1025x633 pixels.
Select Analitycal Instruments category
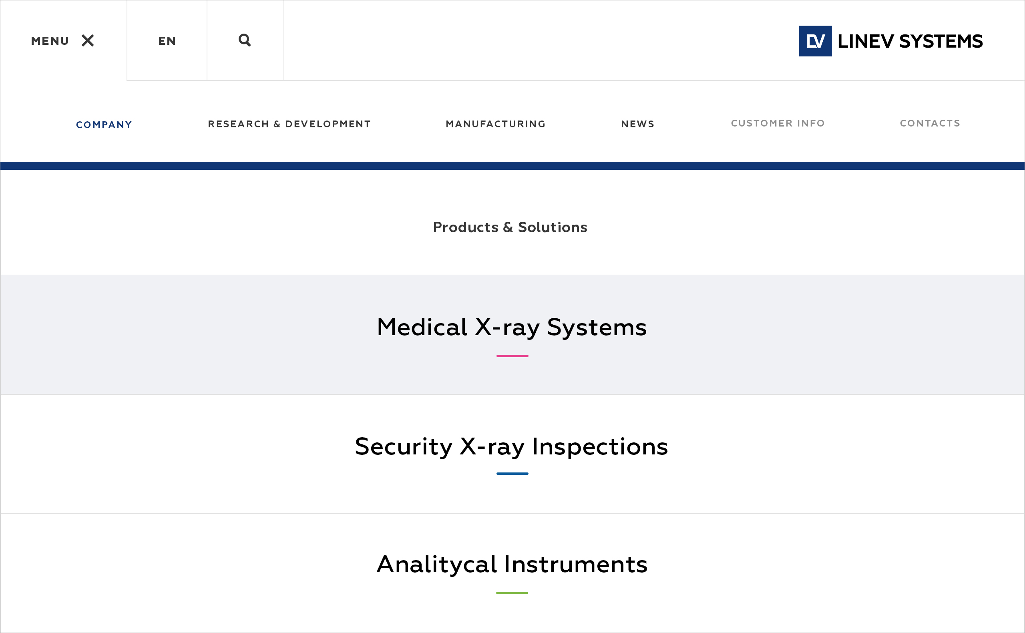point(512,564)
